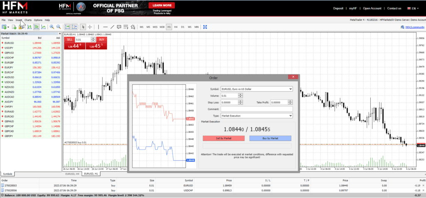Select the cursor arrow tool

tap(83, 27)
